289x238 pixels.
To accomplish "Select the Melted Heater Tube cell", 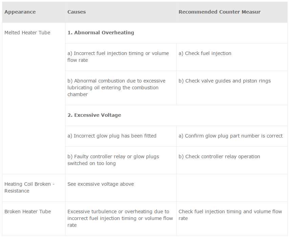I will [x=27, y=33].
